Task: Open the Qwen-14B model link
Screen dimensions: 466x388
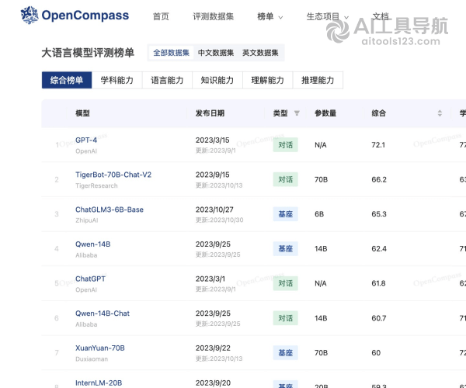Action: (x=92, y=244)
